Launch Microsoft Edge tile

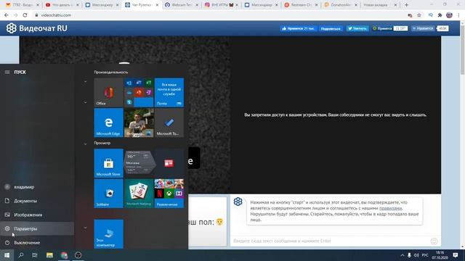coord(108,123)
